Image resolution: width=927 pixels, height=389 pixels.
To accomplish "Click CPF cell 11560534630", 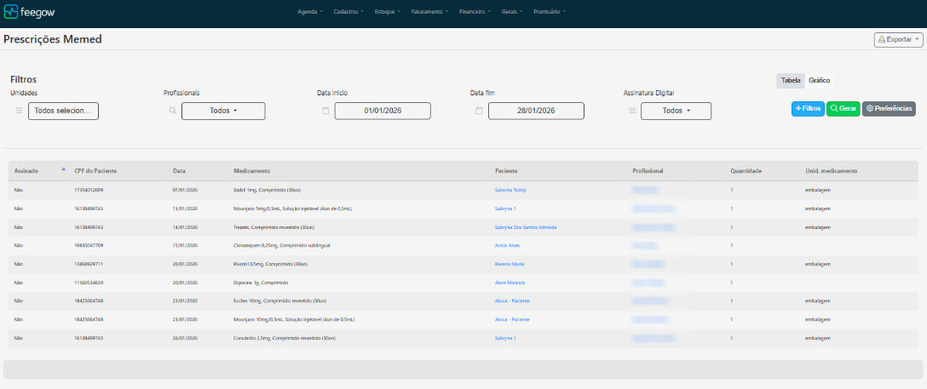I will pos(89,283).
